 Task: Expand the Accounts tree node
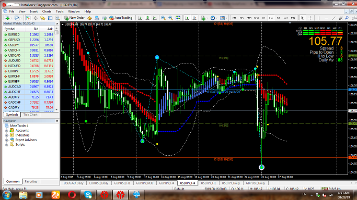[7, 131]
